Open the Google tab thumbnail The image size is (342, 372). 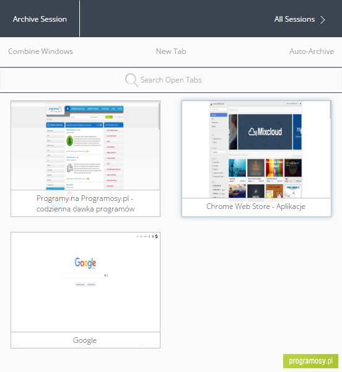click(85, 282)
